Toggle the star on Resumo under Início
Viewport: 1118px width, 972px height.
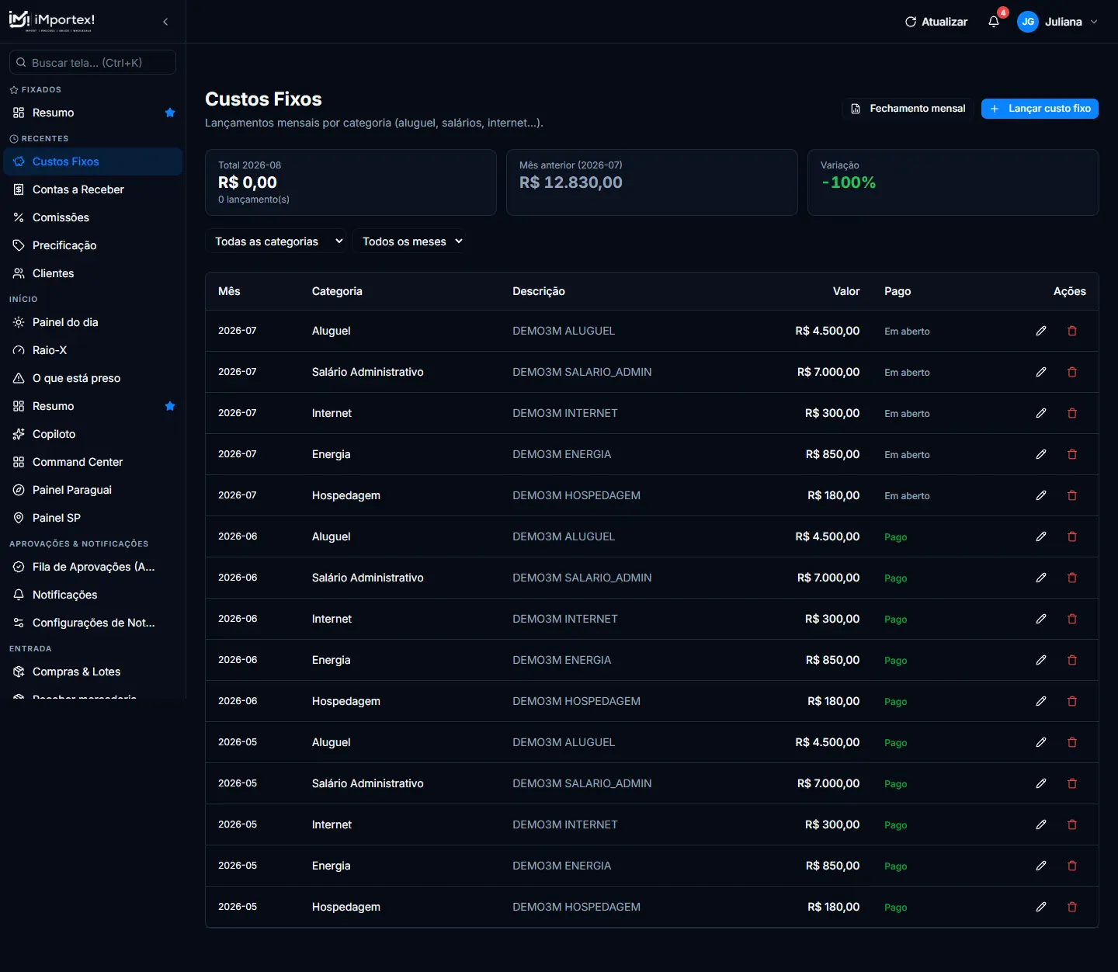[x=170, y=406]
